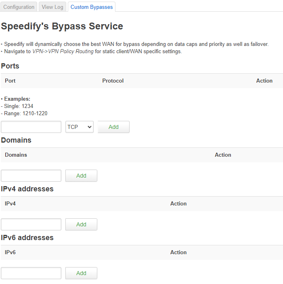Switch to the Configuration tab
Screen dimensions: 283x284
click(19, 7)
